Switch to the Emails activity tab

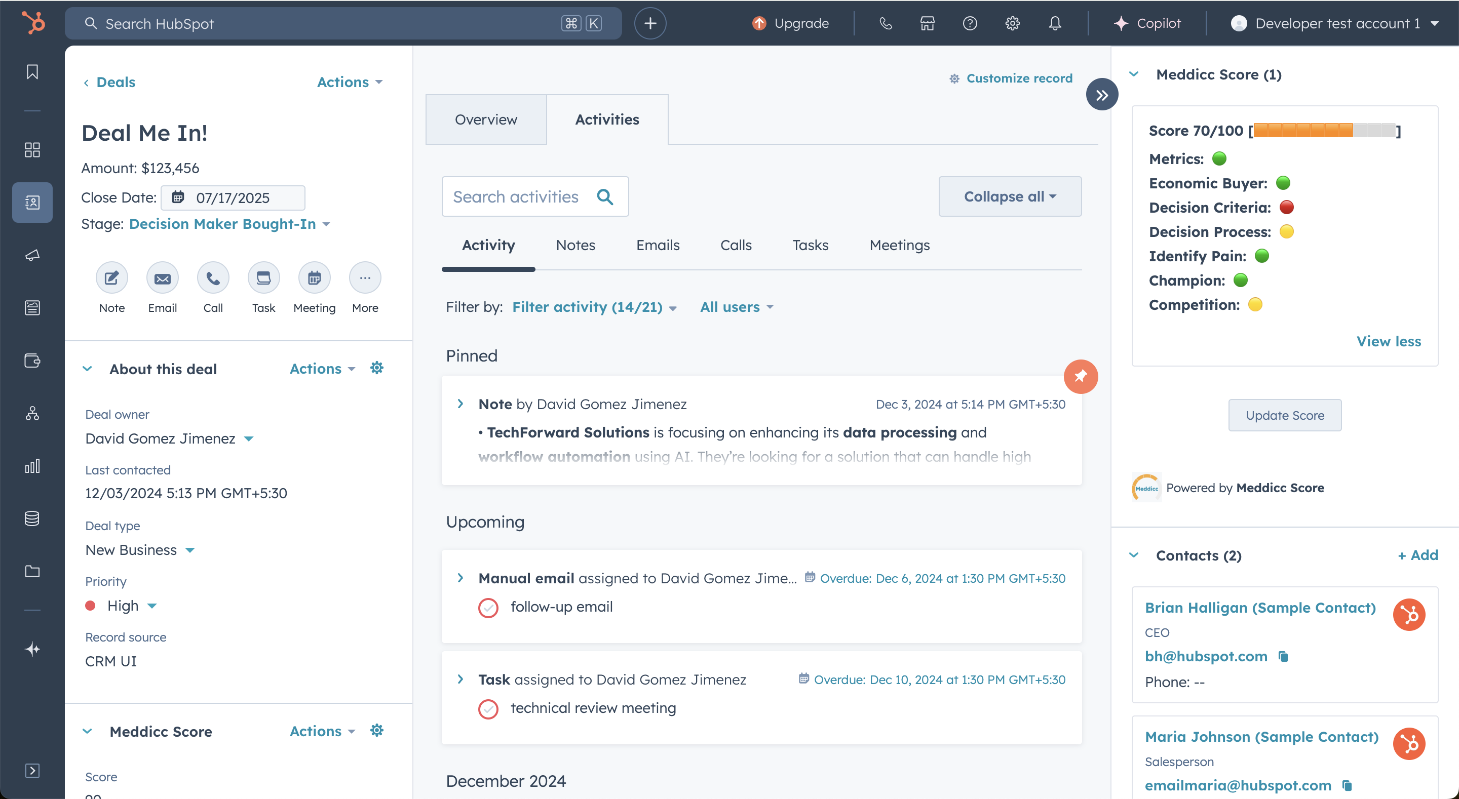(x=658, y=245)
